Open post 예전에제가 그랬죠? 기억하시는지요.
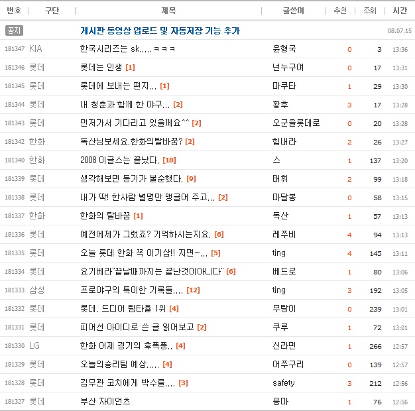 click(146, 234)
